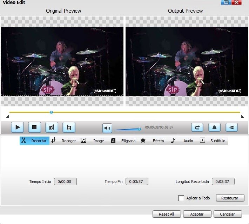Switch to the Image tab
This screenshot has width=249, height=224.
tap(94, 141)
